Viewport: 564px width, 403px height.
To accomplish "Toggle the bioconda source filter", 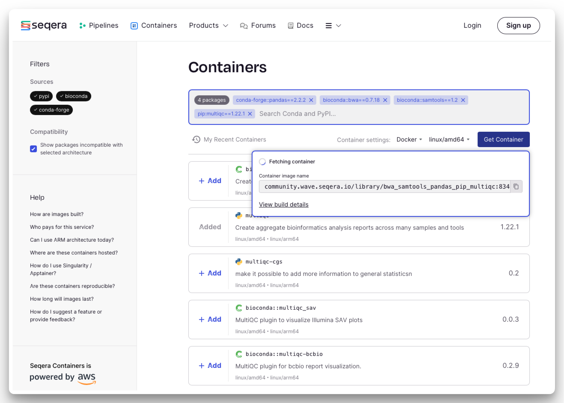I will (x=74, y=96).
